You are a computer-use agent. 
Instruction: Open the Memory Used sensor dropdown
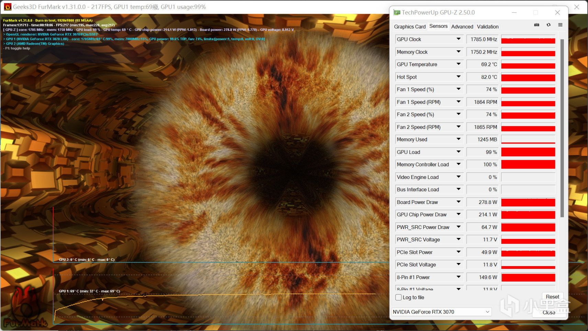tap(459, 139)
